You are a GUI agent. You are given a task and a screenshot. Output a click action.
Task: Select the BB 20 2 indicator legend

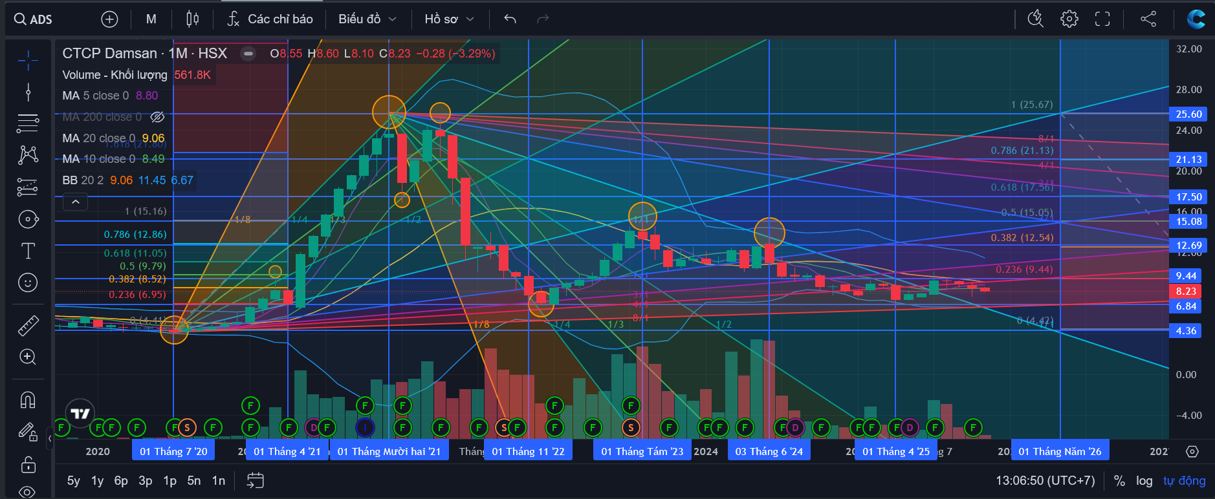point(127,180)
